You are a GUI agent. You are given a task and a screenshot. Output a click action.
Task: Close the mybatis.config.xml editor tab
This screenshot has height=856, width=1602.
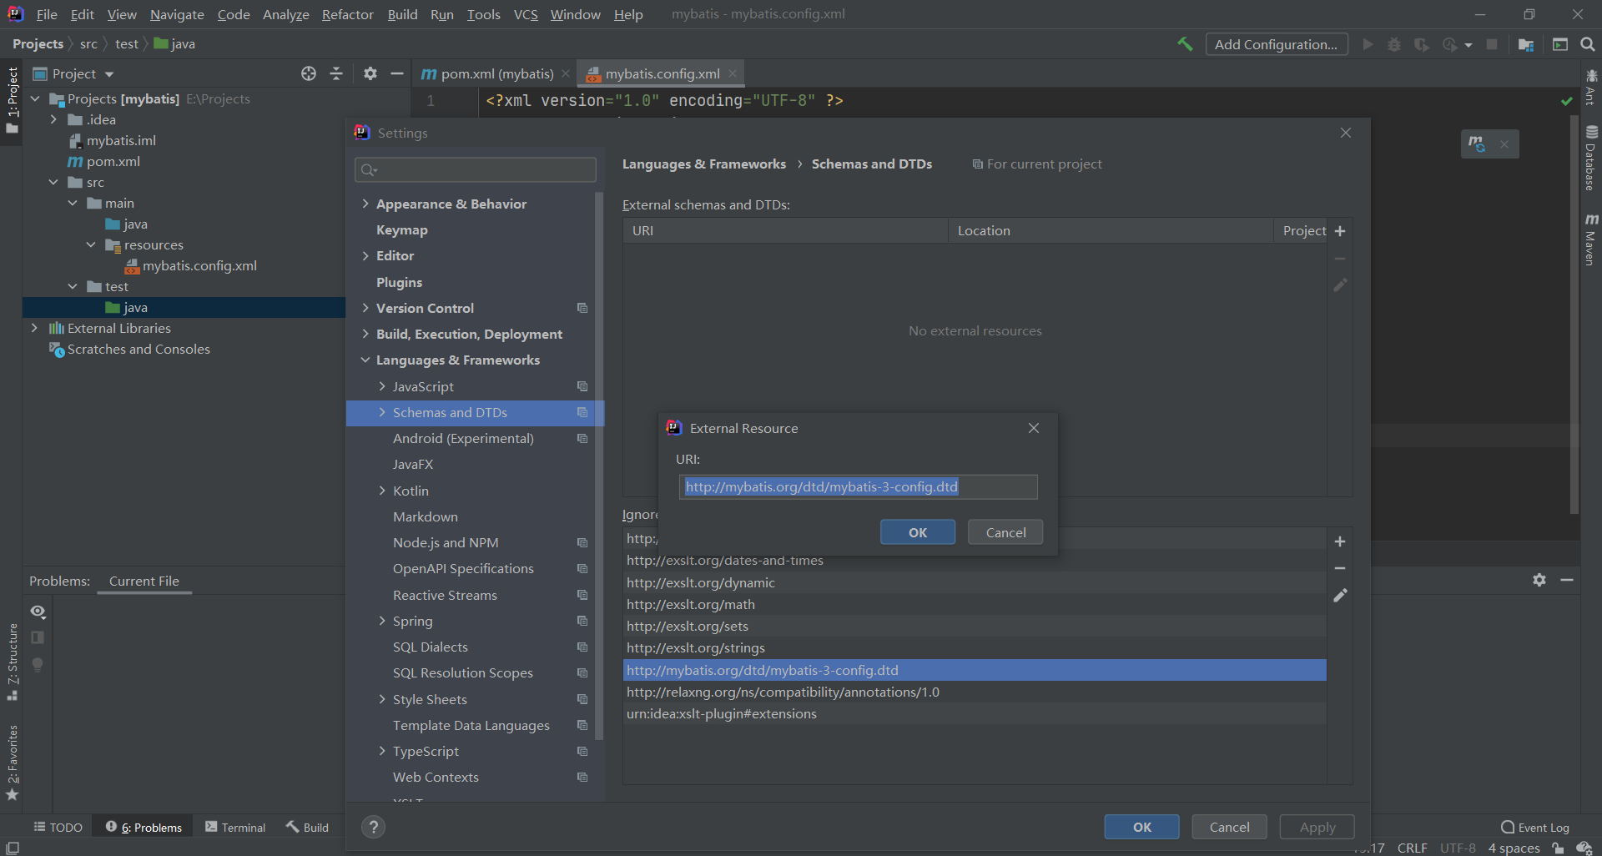click(x=733, y=73)
